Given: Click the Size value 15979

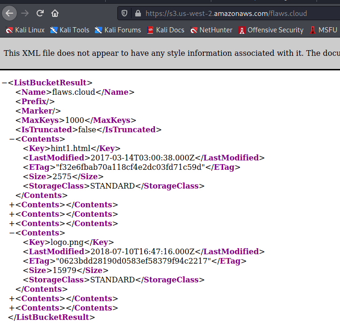Looking at the screenshot, I should [x=64, y=270].
